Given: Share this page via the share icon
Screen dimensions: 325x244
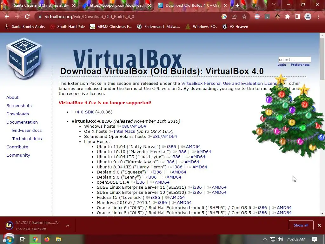Looking at the screenshot, I should (234, 17).
